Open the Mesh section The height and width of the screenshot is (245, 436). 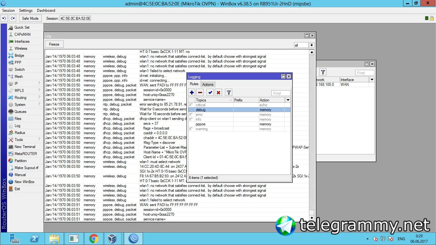pyautogui.click(x=19, y=77)
